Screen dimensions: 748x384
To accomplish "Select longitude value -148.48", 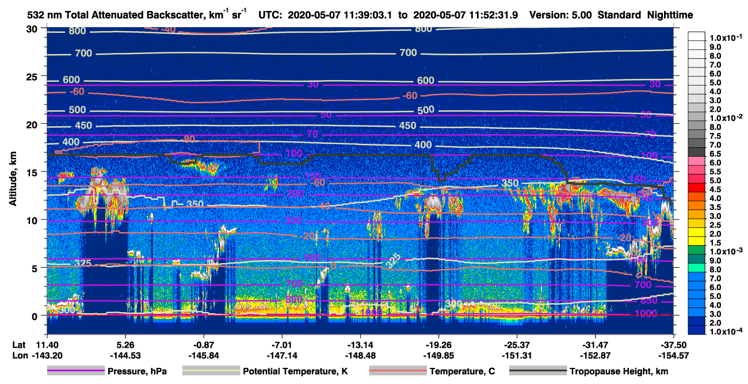I will [360, 356].
